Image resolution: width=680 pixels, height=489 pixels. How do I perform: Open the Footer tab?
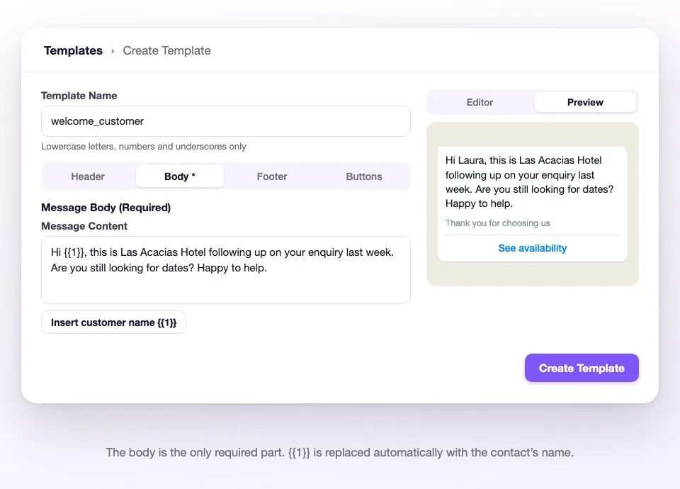click(272, 176)
